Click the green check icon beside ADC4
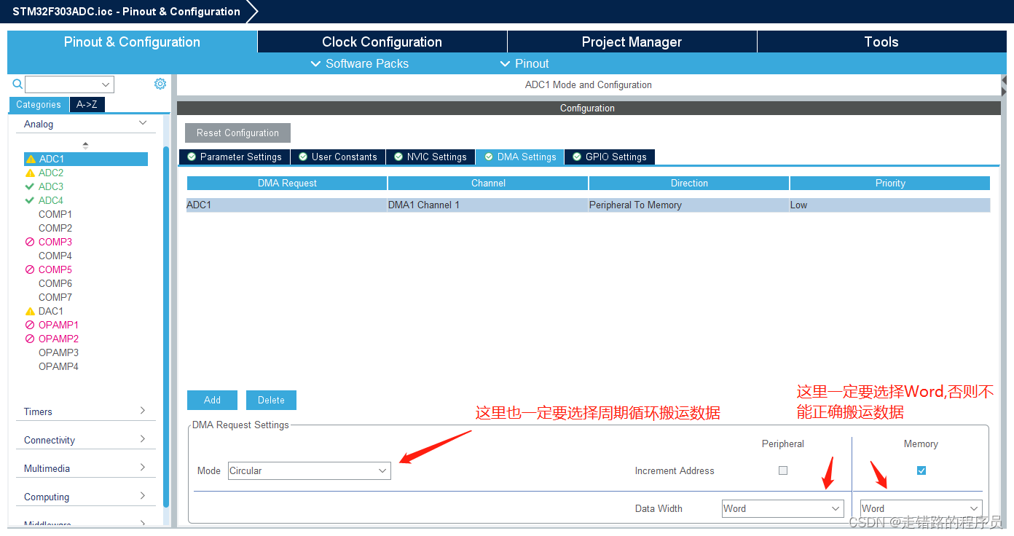Viewport: 1014px width, 536px height. [x=30, y=200]
